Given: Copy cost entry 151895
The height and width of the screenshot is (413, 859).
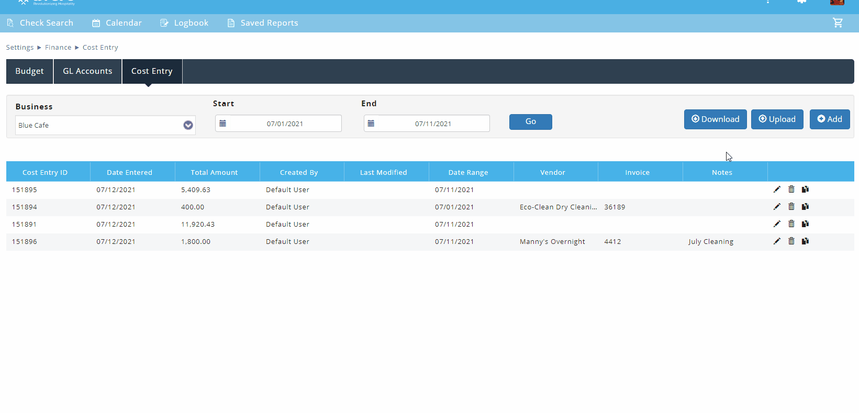Looking at the screenshot, I should [805, 189].
